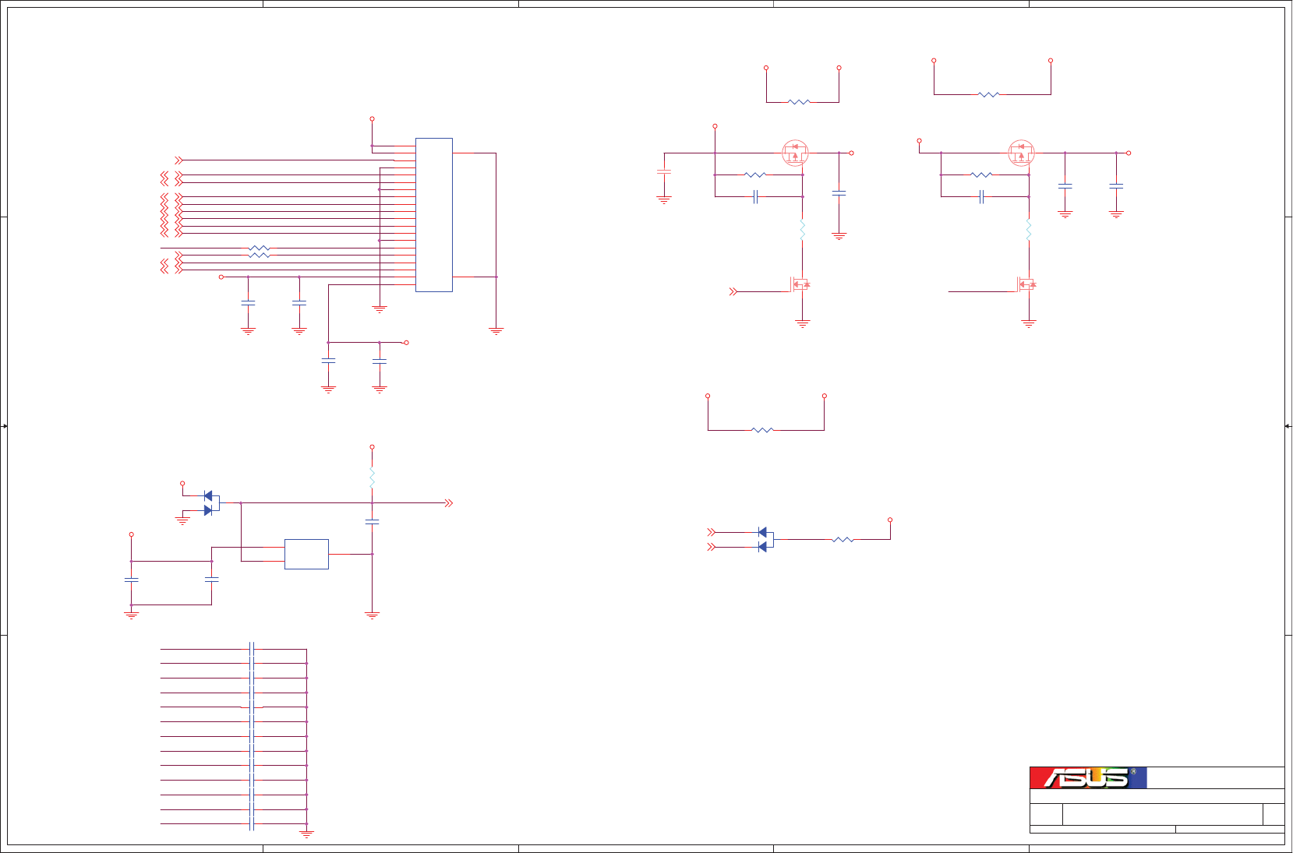Select resistor parallel to right circled MOSFET
1293x853 pixels.
981,174
